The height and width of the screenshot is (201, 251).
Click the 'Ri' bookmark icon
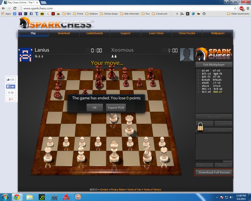coord(188,14)
